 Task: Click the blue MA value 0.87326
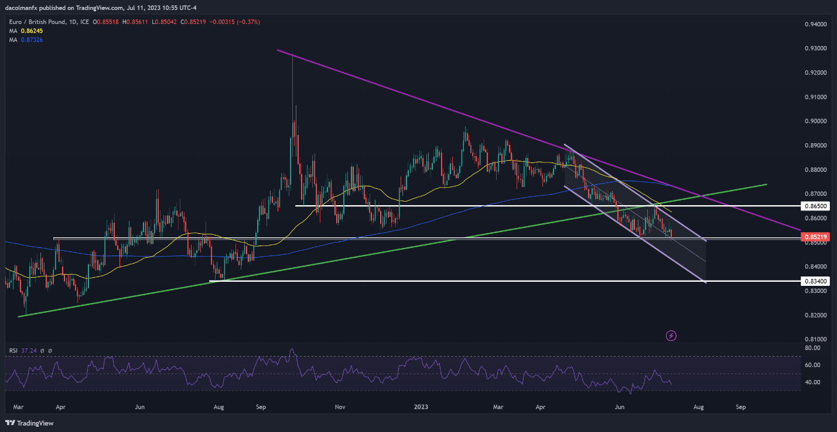[30, 39]
